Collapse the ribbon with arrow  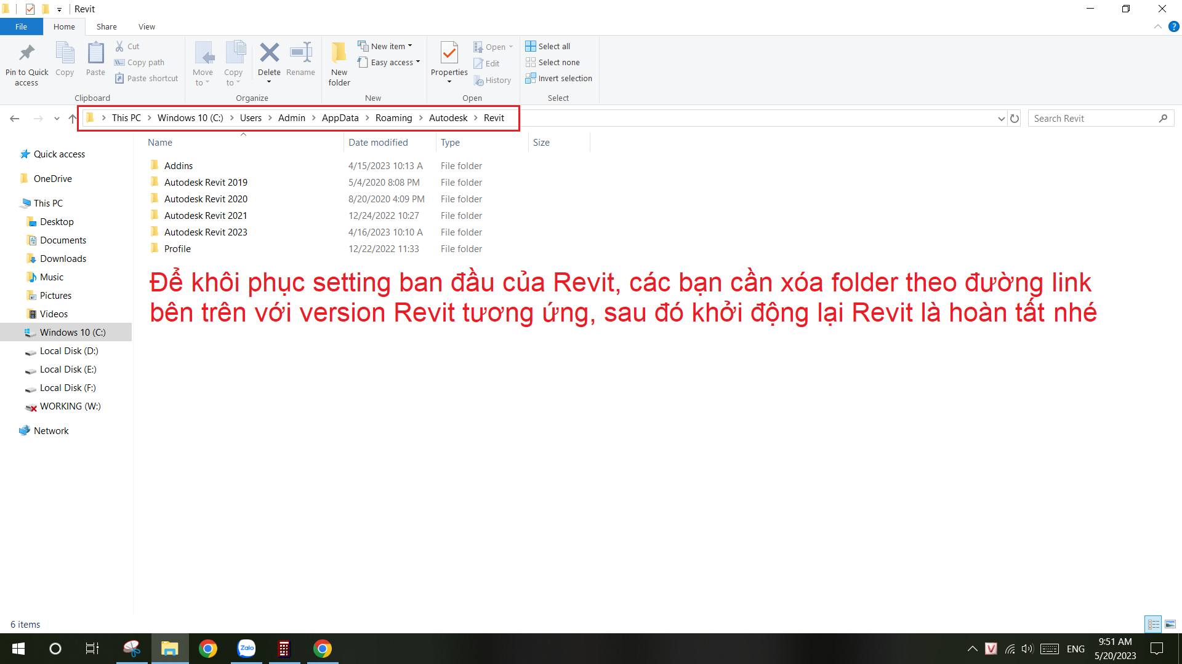[x=1157, y=26]
